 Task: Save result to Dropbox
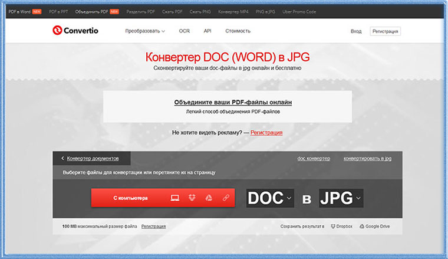tap(341, 226)
